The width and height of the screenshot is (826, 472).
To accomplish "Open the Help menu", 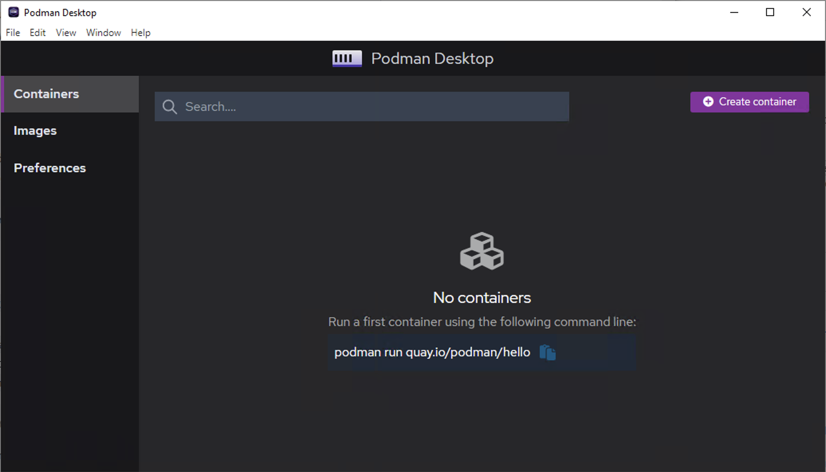I will pos(140,33).
